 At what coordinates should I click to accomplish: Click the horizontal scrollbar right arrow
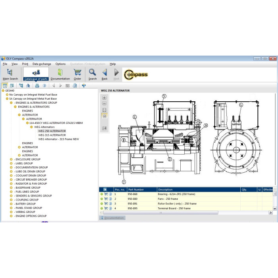[x=270, y=212]
